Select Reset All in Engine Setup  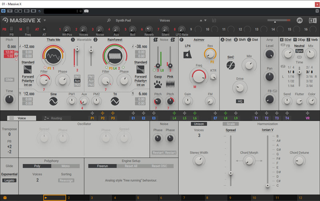(131, 166)
